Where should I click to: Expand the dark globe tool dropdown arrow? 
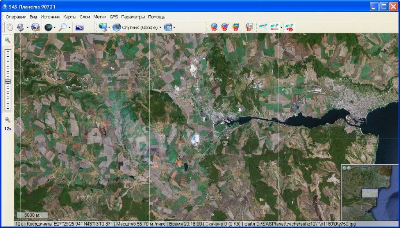[55, 27]
